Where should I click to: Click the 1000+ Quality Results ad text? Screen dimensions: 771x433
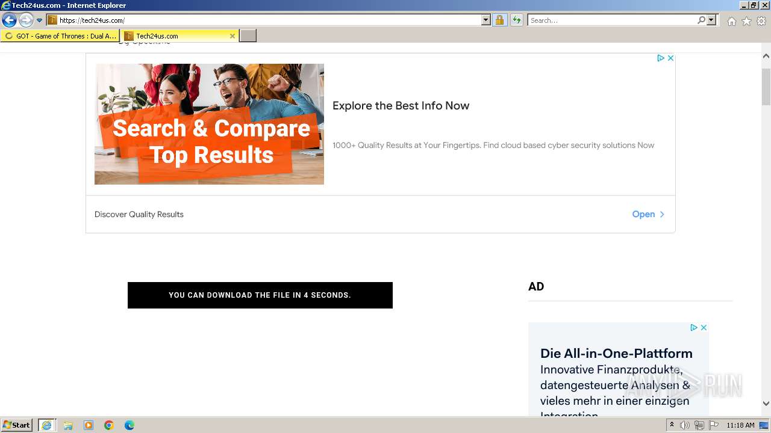[x=493, y=145]
